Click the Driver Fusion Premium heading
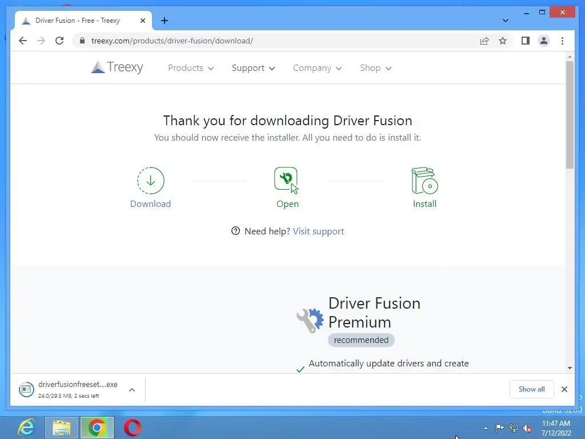Screen dimensions: 585x439 click(374, 313)
